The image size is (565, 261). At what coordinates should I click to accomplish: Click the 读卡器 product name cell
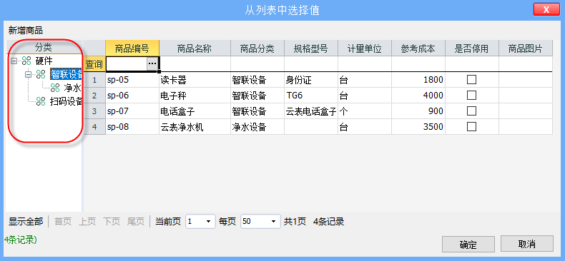tap(195, 80)
